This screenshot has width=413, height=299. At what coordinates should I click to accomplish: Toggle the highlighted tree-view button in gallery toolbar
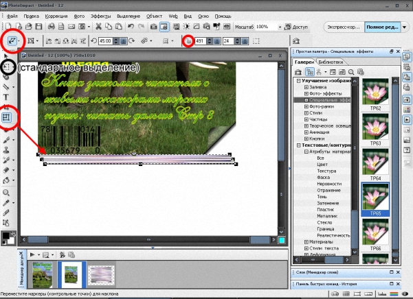pyautogui.click(x=309, y=72)
